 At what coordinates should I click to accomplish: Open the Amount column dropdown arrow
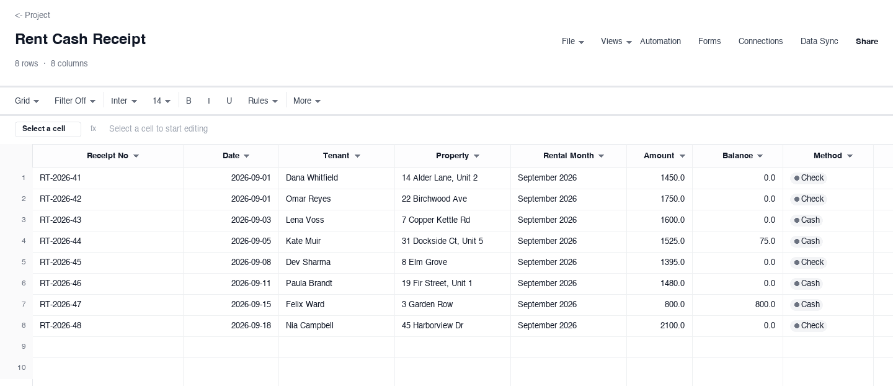[x=682, y=156]
